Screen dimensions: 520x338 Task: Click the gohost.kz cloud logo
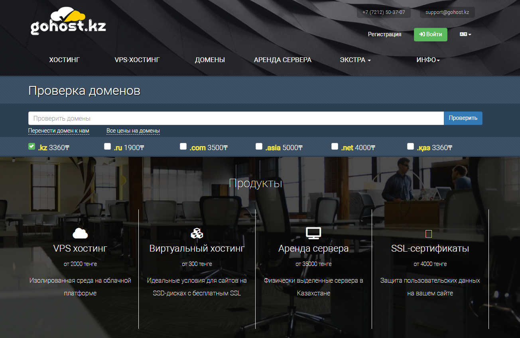[x=68, y=22]
